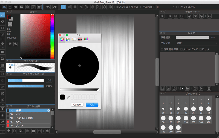Open the 手ぶれ補正 value dropdown
Image resolution: width=219 pixels, height=138 pixels.
[166, 7]
